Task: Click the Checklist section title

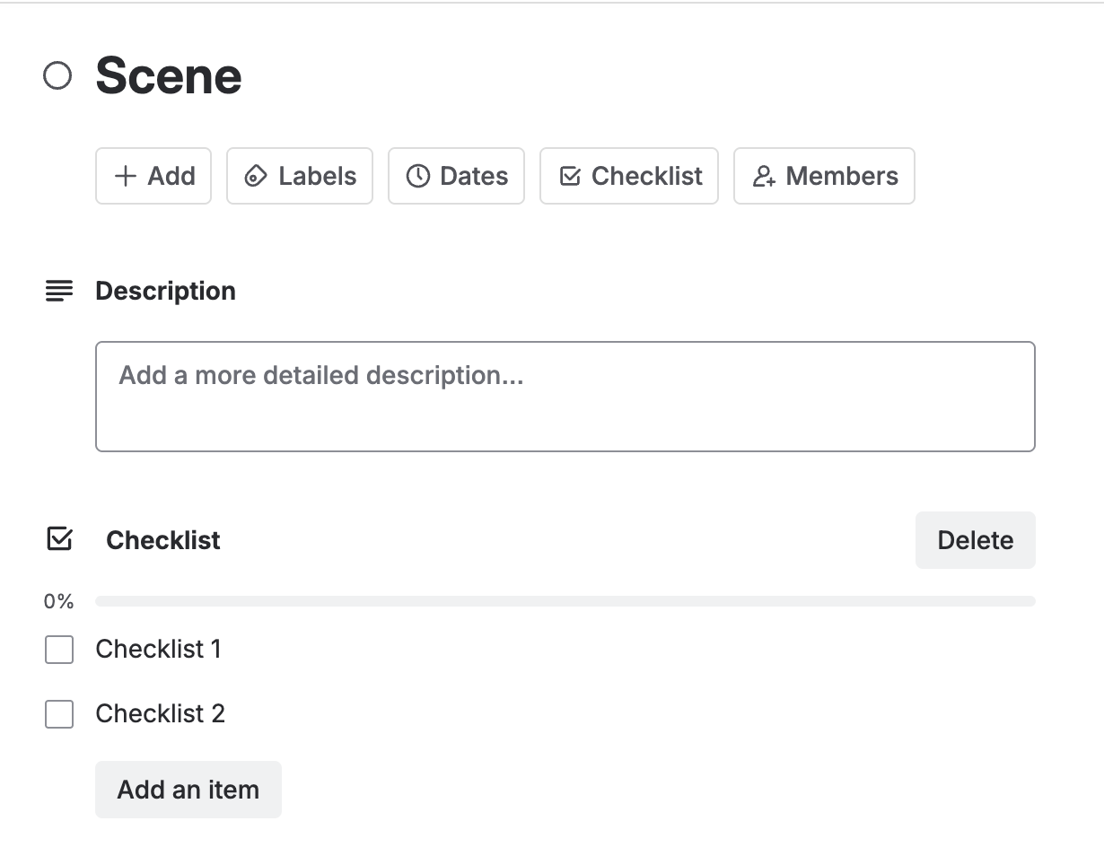Action: pos(163,540)
